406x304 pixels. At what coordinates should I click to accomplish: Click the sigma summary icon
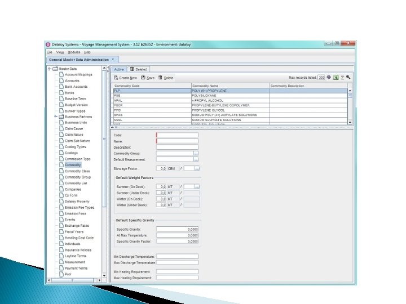click(x=342, y=77)
